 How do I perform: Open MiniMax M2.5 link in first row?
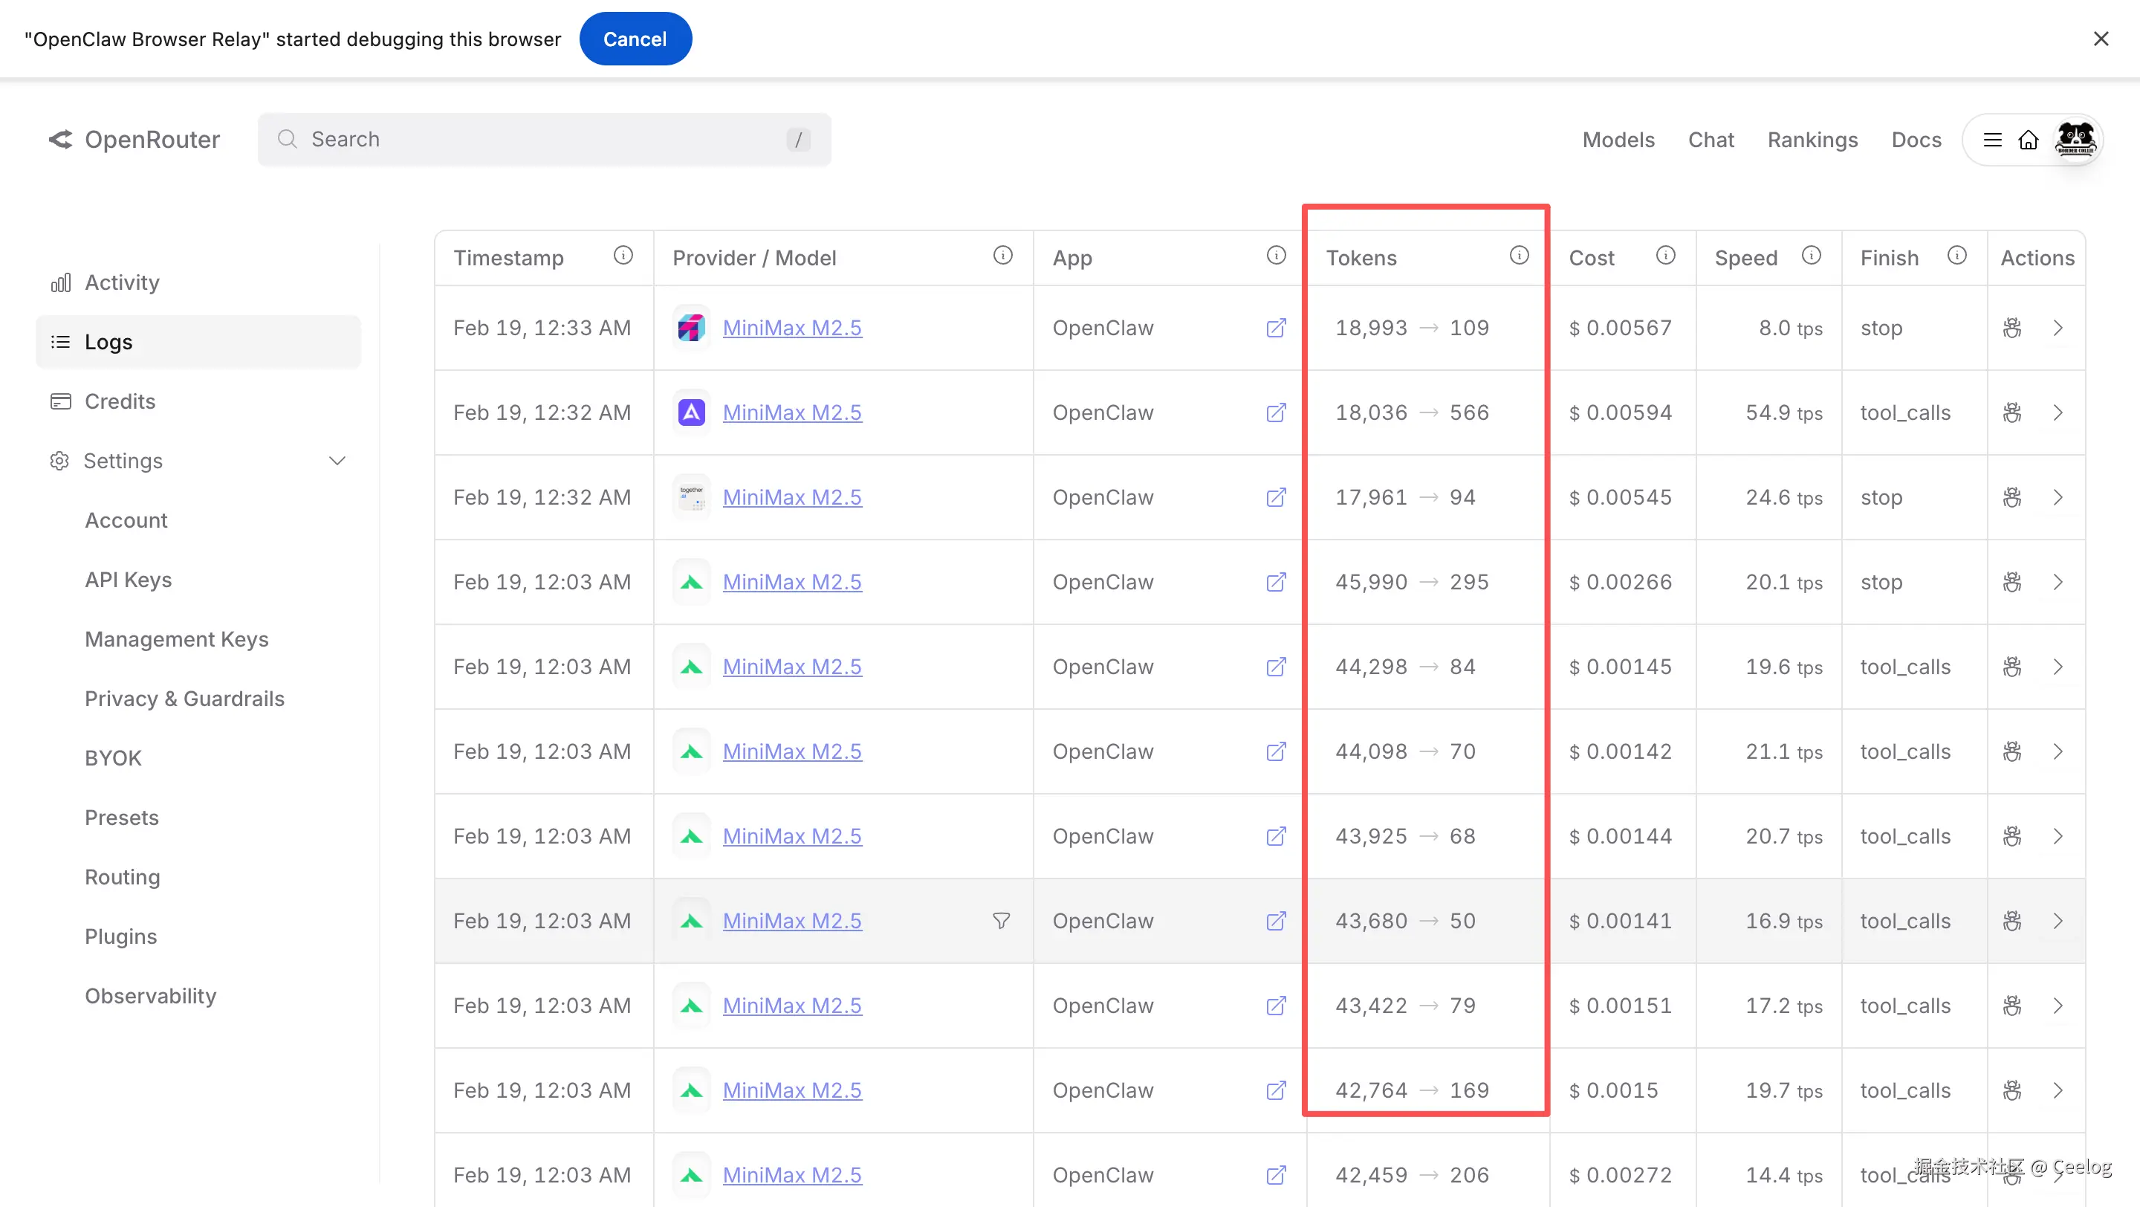click(791, 328)
